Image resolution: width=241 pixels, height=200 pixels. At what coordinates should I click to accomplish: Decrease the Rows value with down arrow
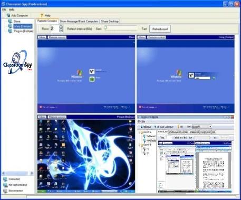pos(61,30)
